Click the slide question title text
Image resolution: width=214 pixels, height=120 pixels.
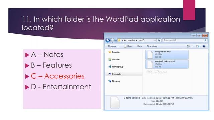point(101,23)
